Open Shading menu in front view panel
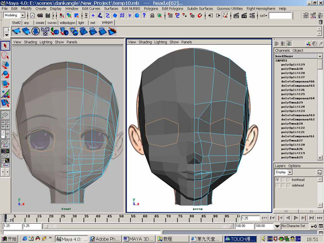Screen dimensions: 324x243 point(30,42)
